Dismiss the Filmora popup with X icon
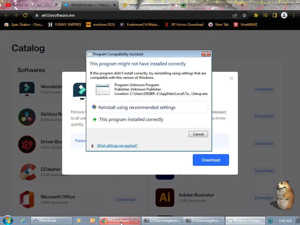 coord(231,78)
